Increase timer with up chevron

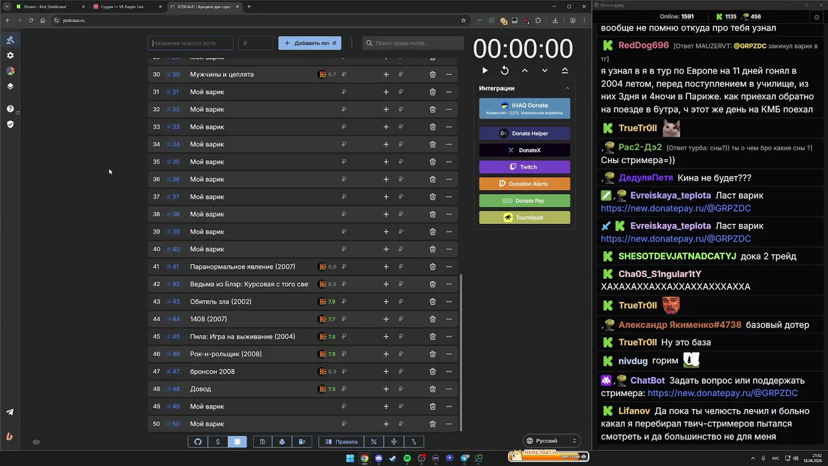[x=525, y=71]
